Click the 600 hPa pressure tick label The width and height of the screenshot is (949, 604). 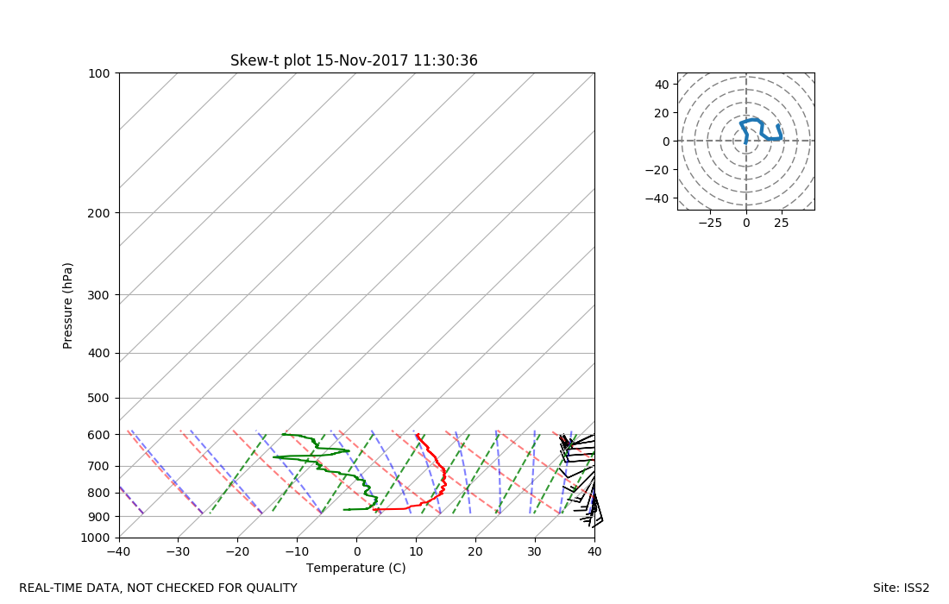pos(99,435)
